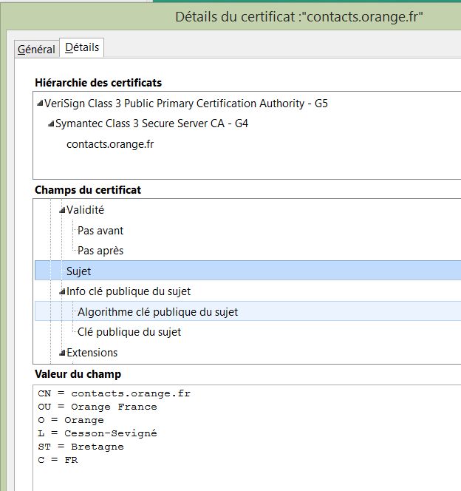
Task: Collapse the Validité field group
Action: (63, 211)
